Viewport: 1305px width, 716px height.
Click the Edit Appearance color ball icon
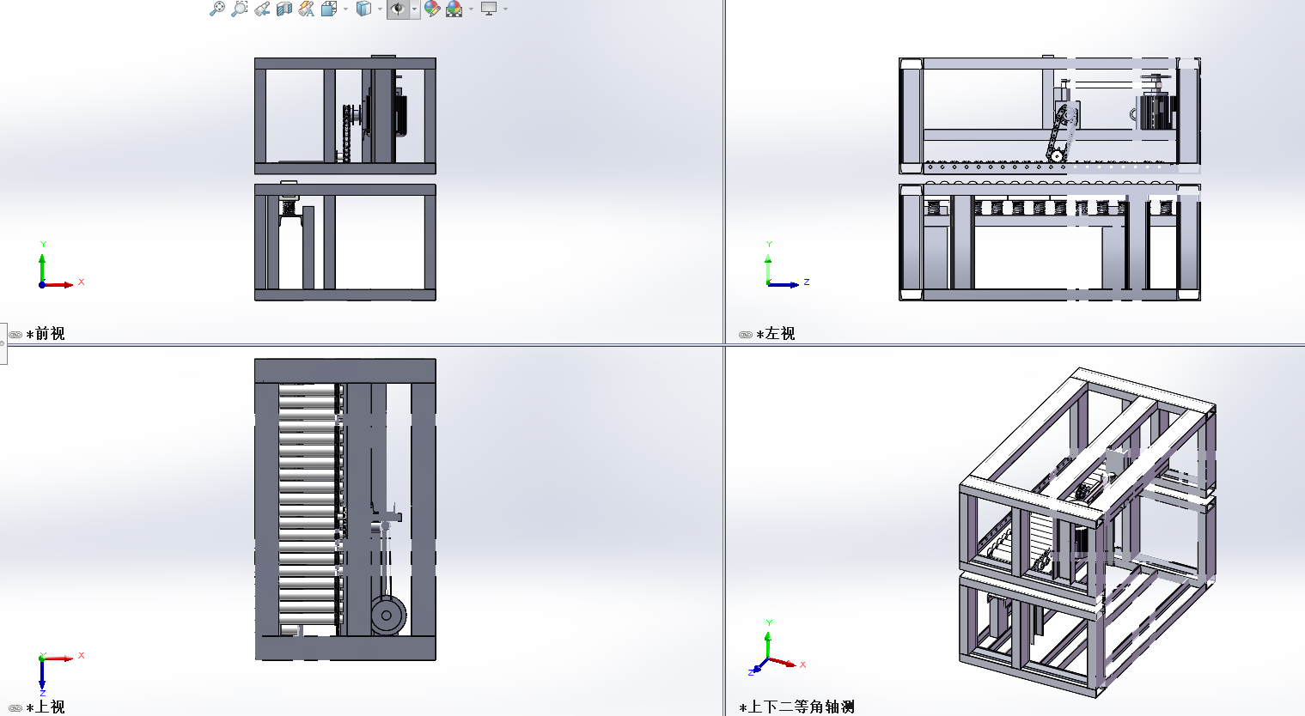[x=432, y=9]
